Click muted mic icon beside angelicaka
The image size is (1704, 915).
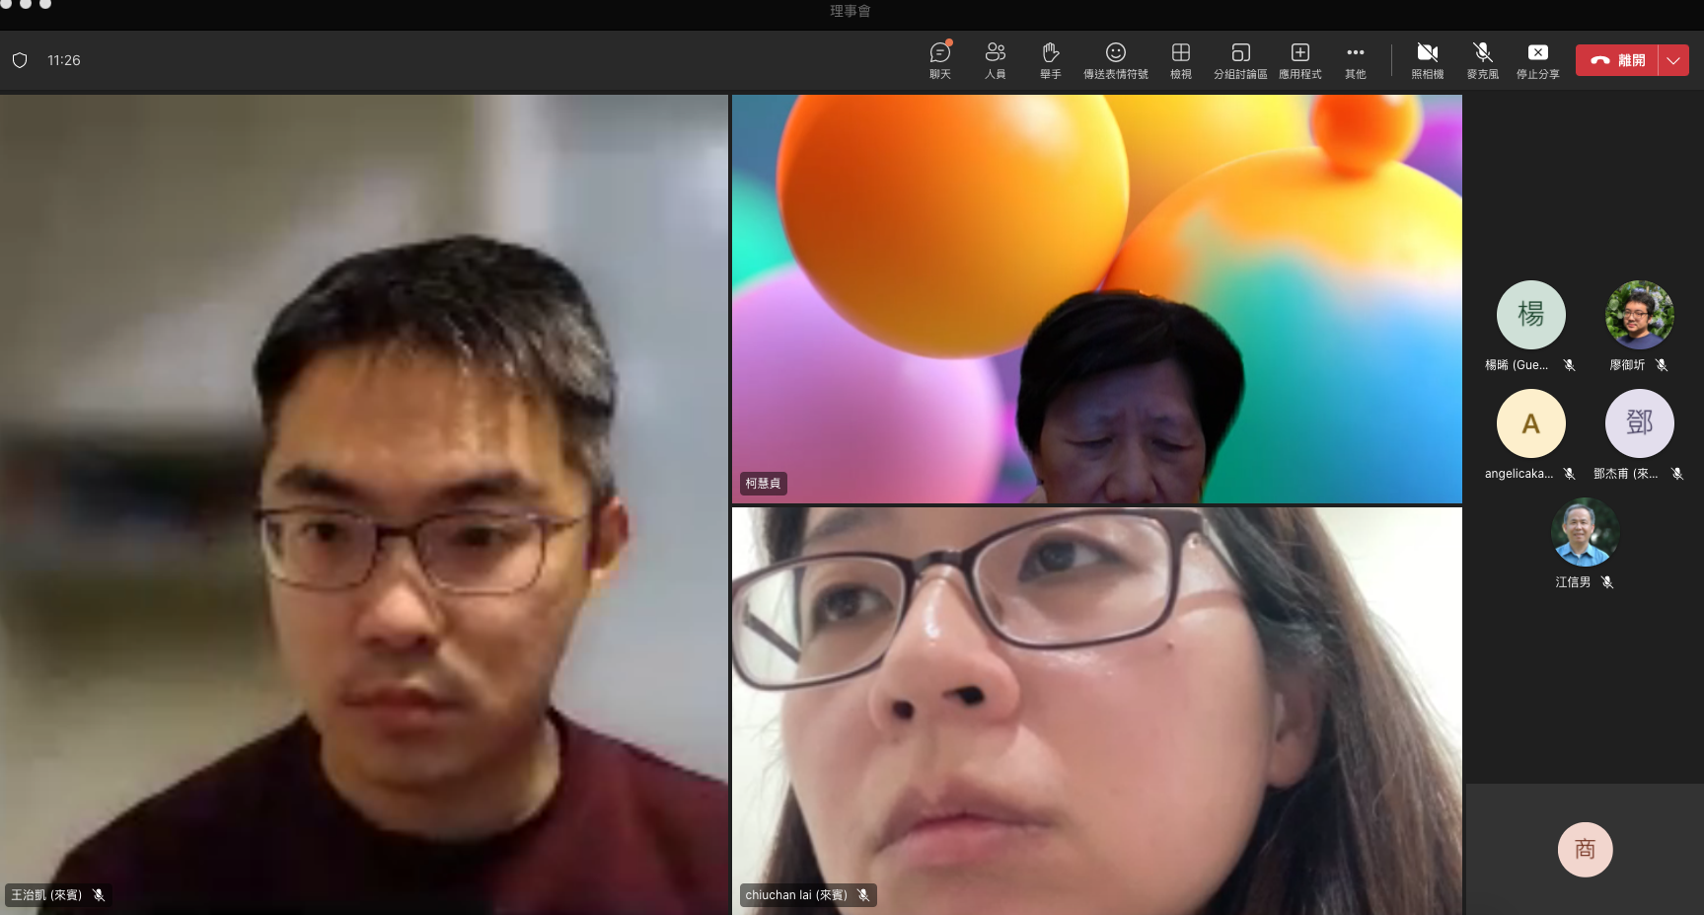pos(1569,474)
